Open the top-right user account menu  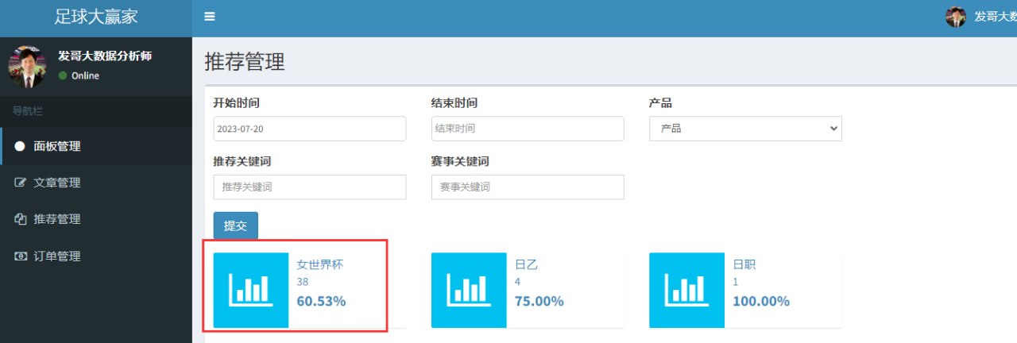point(981,17)
